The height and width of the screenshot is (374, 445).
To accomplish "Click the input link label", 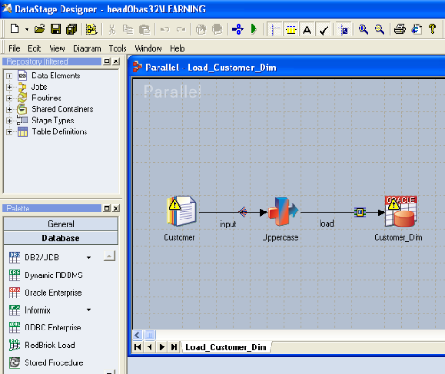I will [228, 224].
